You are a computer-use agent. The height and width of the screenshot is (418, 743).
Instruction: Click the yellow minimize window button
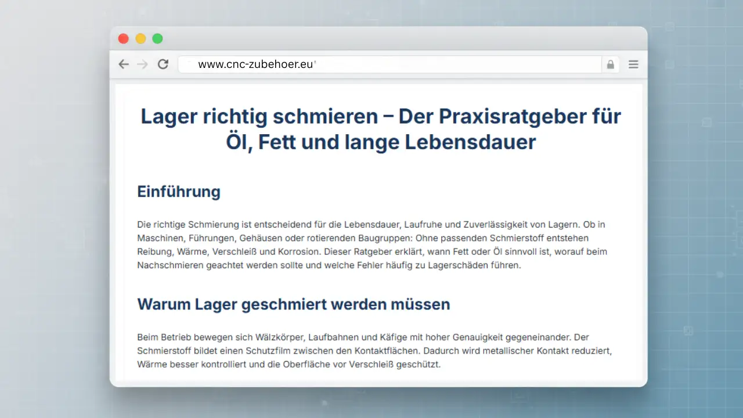(x=140, y=39)
